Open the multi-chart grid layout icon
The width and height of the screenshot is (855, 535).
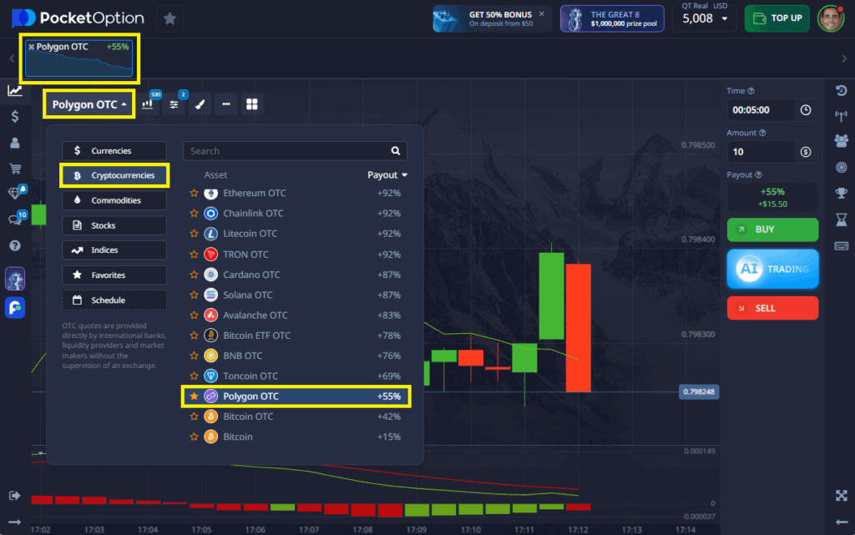253,103
